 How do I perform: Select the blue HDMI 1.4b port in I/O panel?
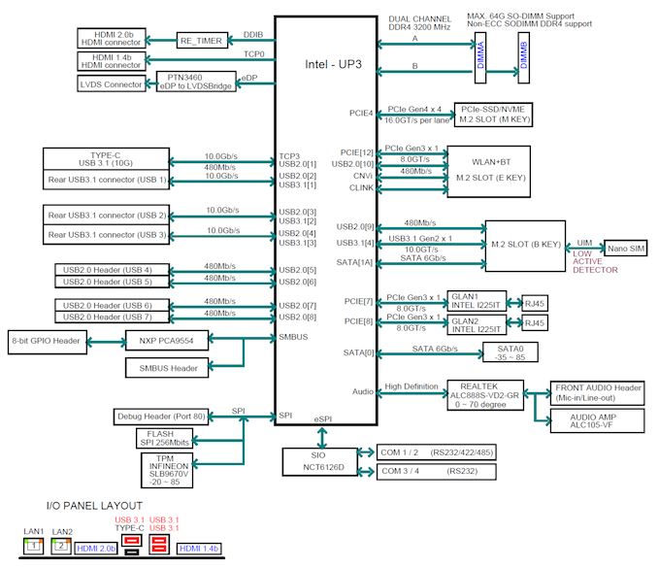click(x=199, y=550)
